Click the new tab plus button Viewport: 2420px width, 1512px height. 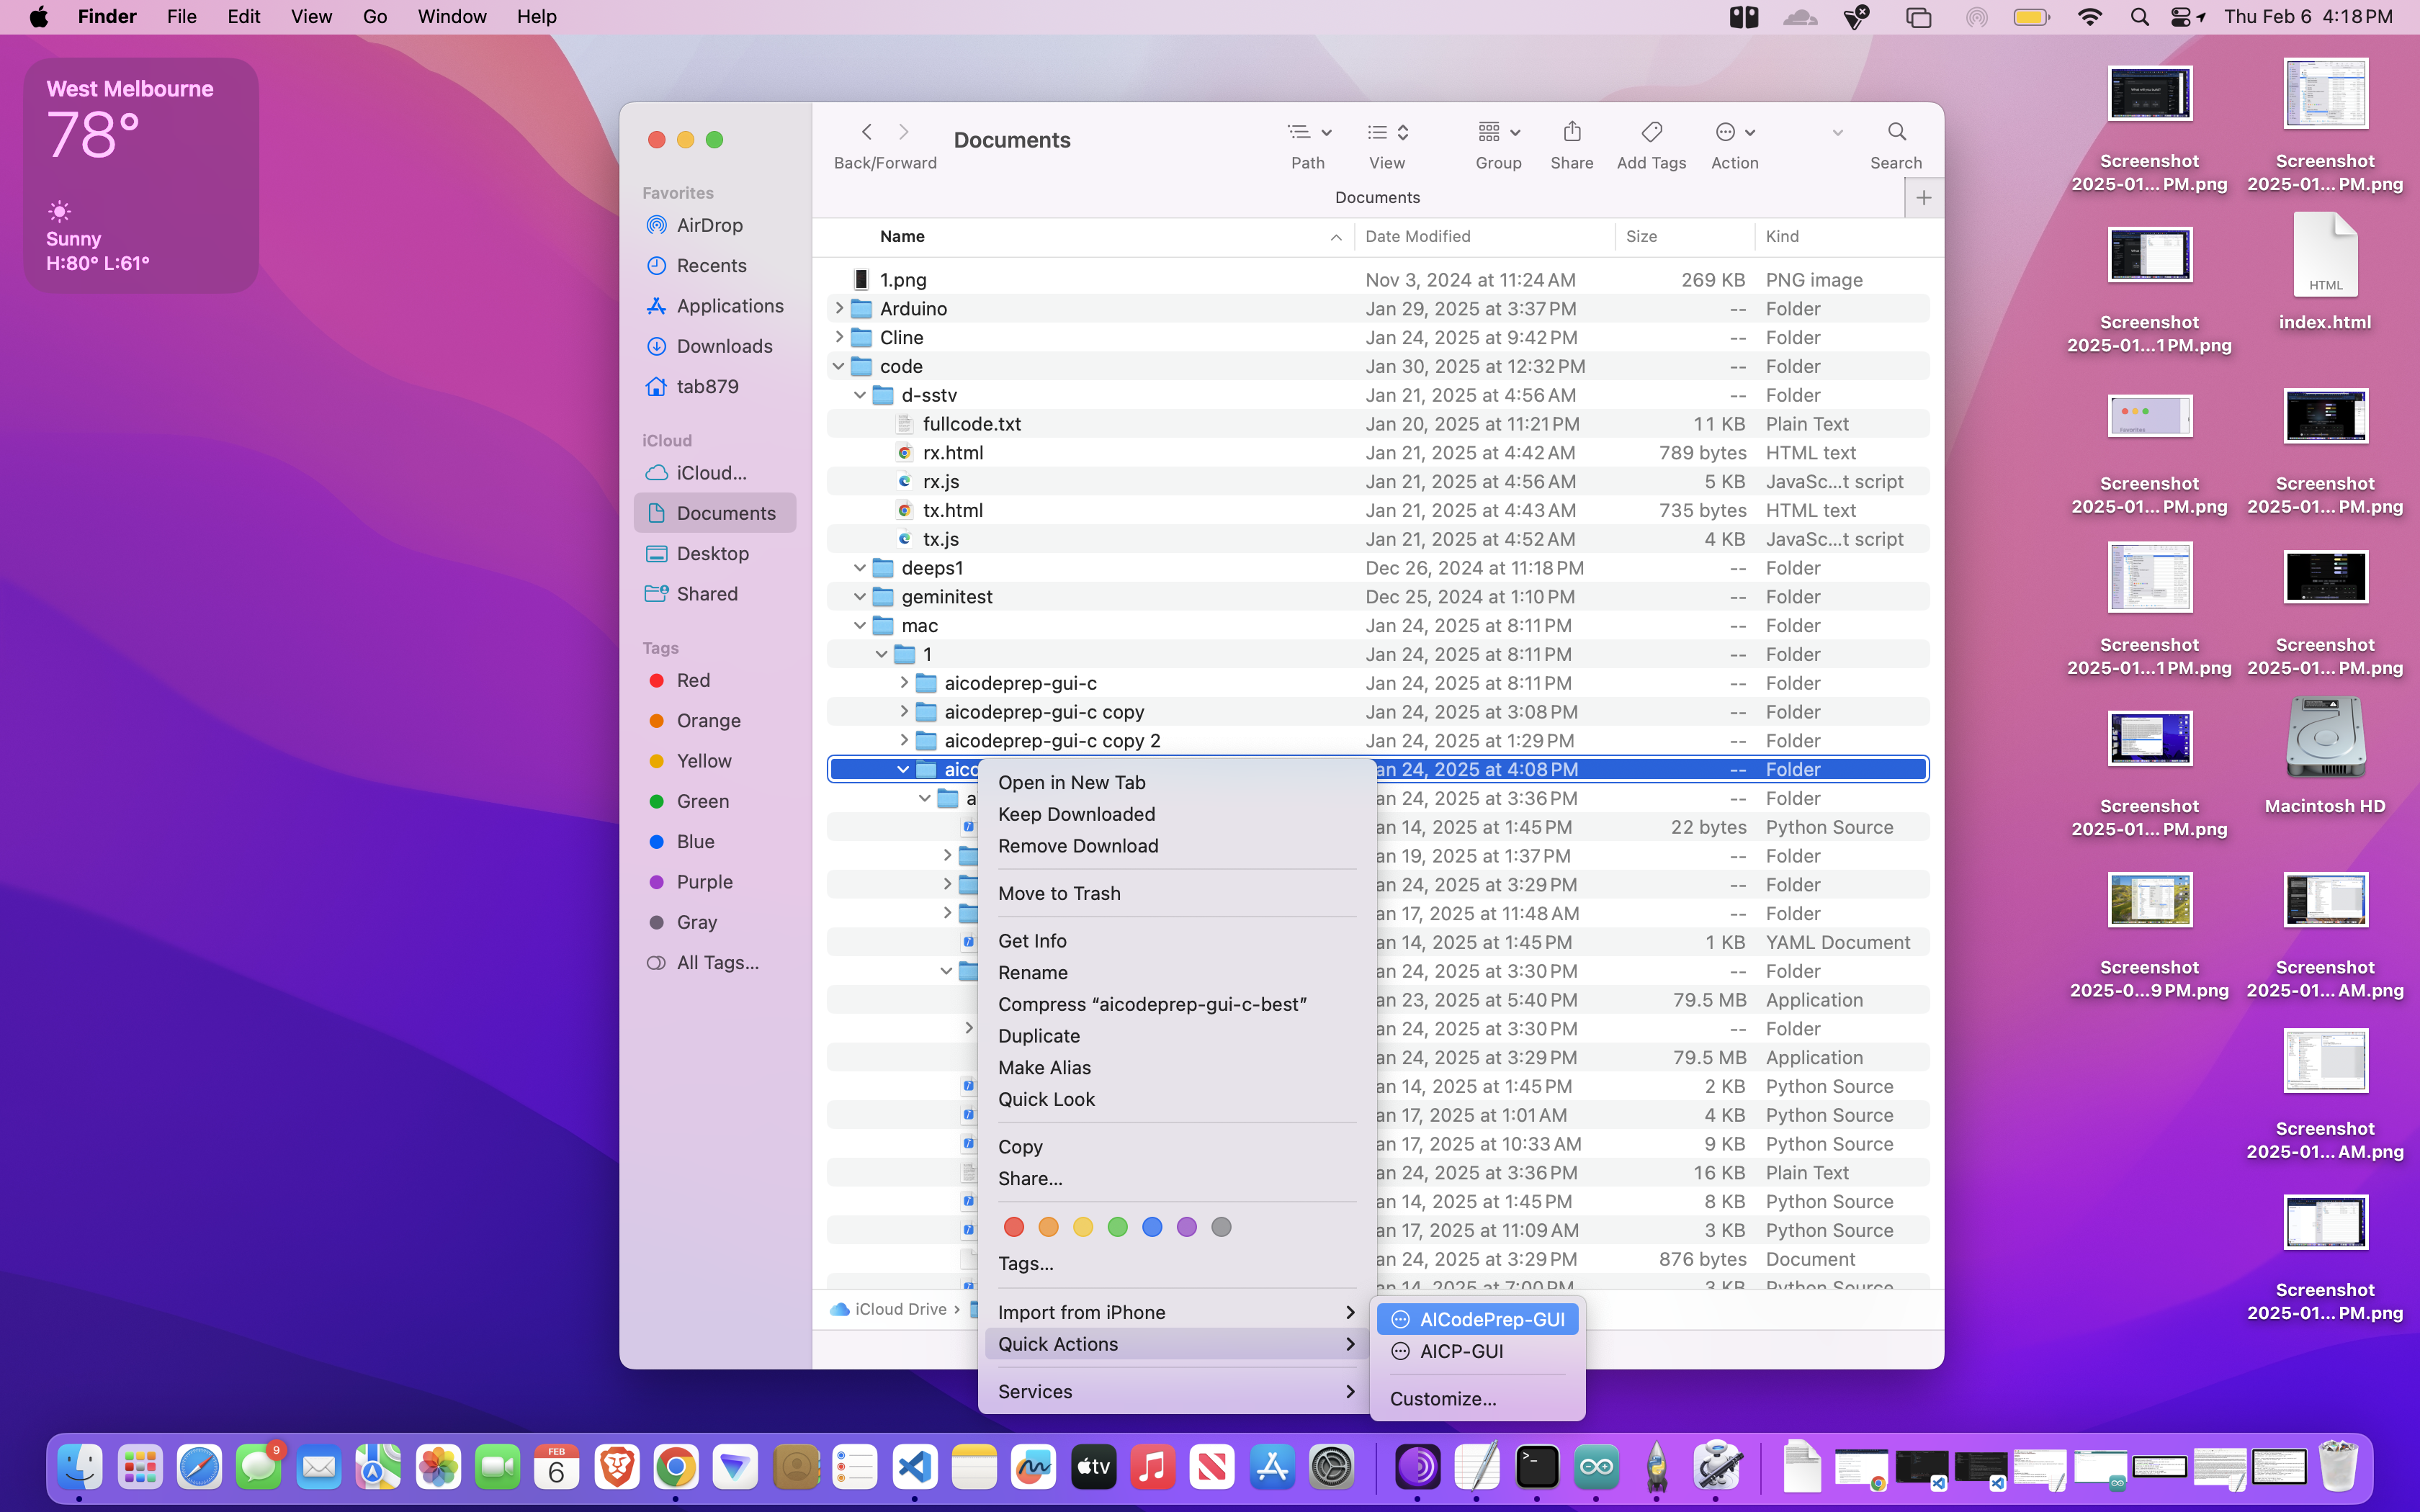pos(1923,198)
